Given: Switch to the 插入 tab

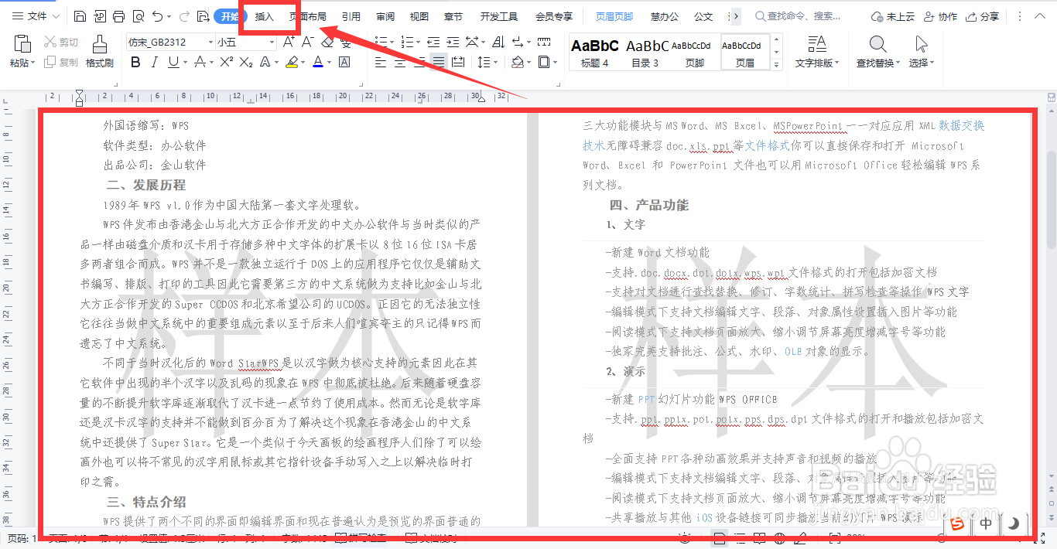Looking at the screenshot, I should click(265, 16).
